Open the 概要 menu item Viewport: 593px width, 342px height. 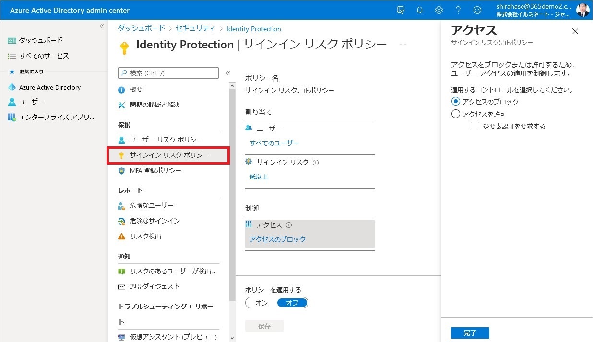point(136,90)
